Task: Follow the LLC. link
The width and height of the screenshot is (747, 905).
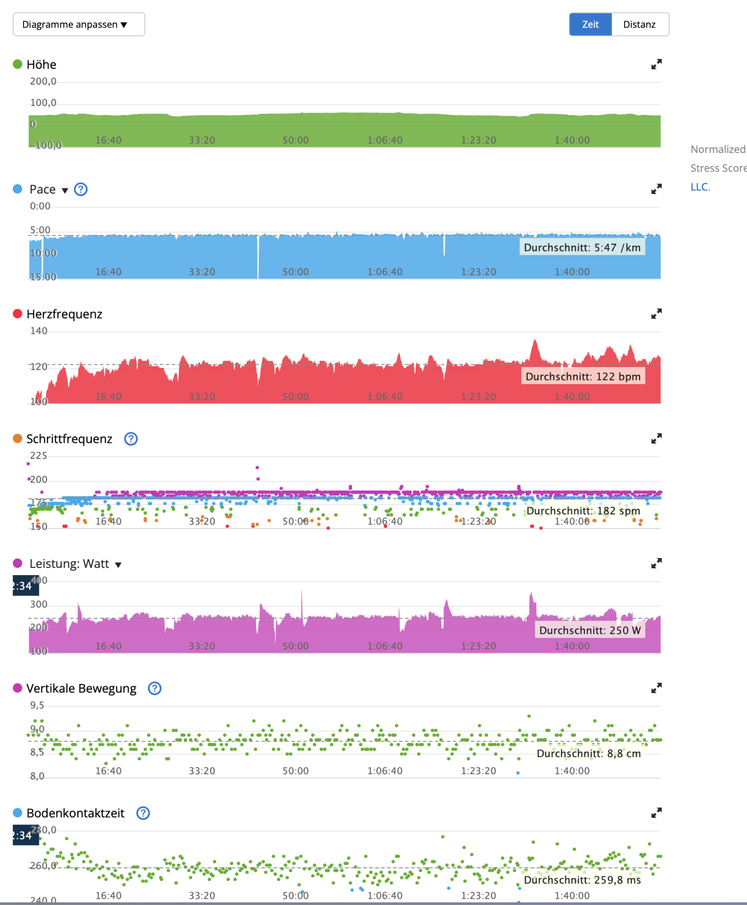Action: (700, 187)
